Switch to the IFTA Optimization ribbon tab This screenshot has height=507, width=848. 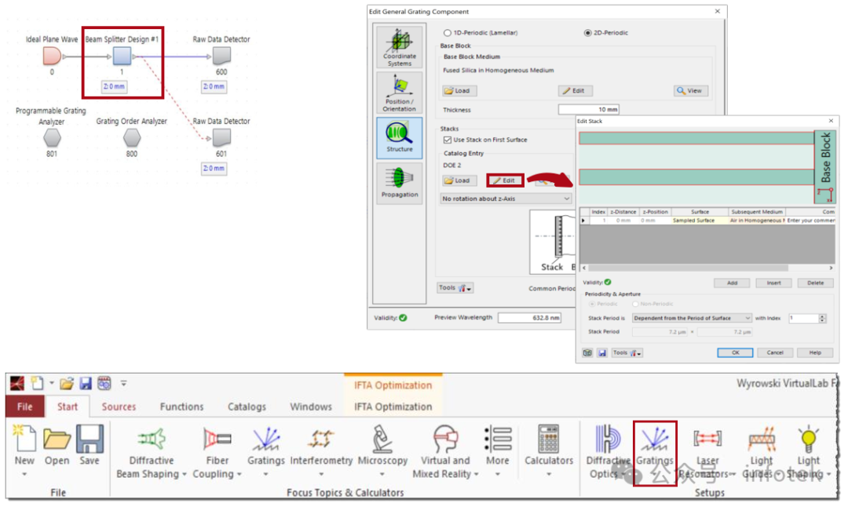(393, 407)
